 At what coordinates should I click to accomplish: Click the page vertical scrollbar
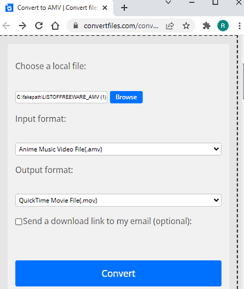point(243,81)
